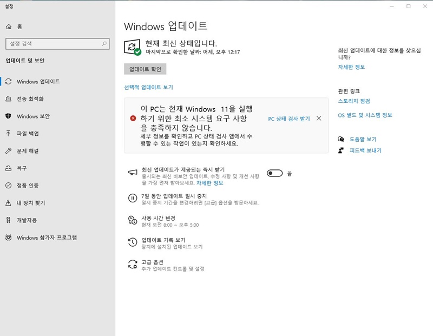Screen dimensions: 433x336
Task: Click the 업데이트 확인 button
Action: pos(145,69)
